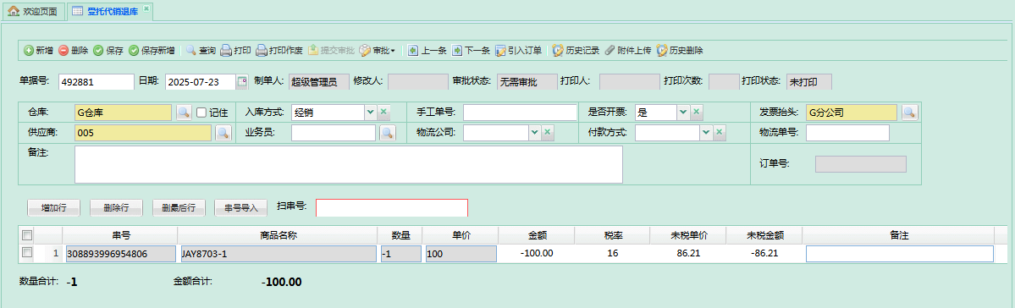Clear the 是否开票 selection

tap(697, 113)
